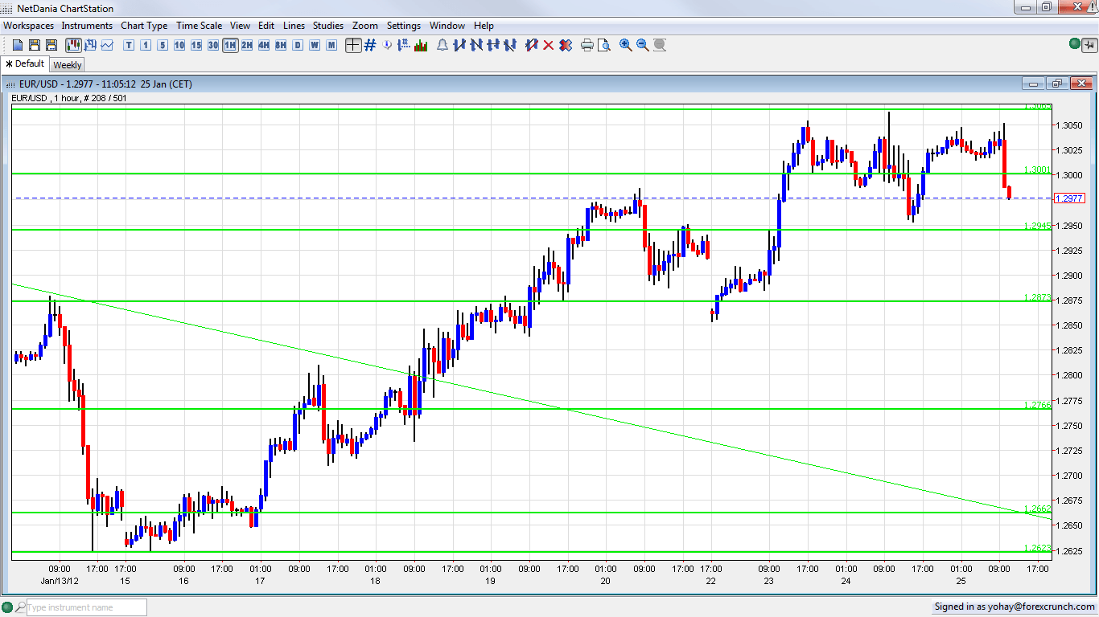
Task: Click the 15 minute time scale button
Action: click(196, 45)
